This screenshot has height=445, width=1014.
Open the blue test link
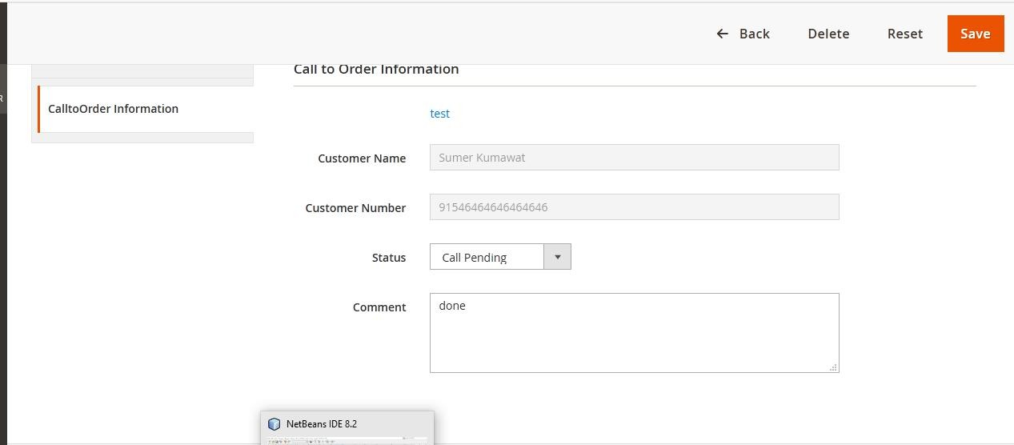coord(439,114)
